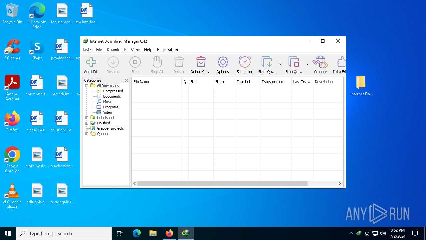
Task: Sort by Size column header
Action: point(201,82)
